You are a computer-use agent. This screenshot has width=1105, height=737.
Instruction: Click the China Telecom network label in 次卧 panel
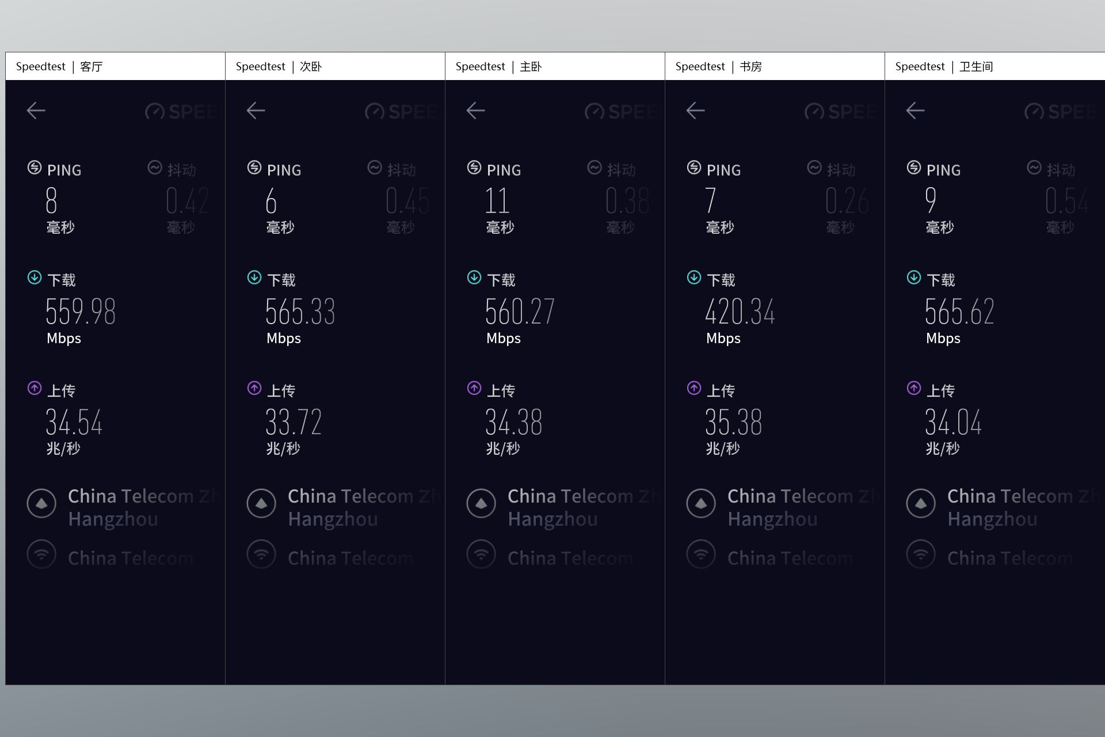[350, 558]
